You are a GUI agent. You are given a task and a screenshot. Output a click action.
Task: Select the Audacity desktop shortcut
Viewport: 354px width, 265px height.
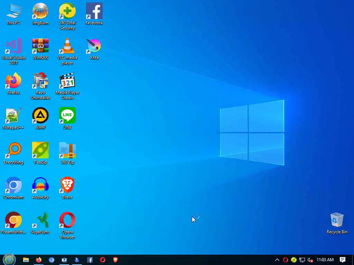(x=40, y=188)
